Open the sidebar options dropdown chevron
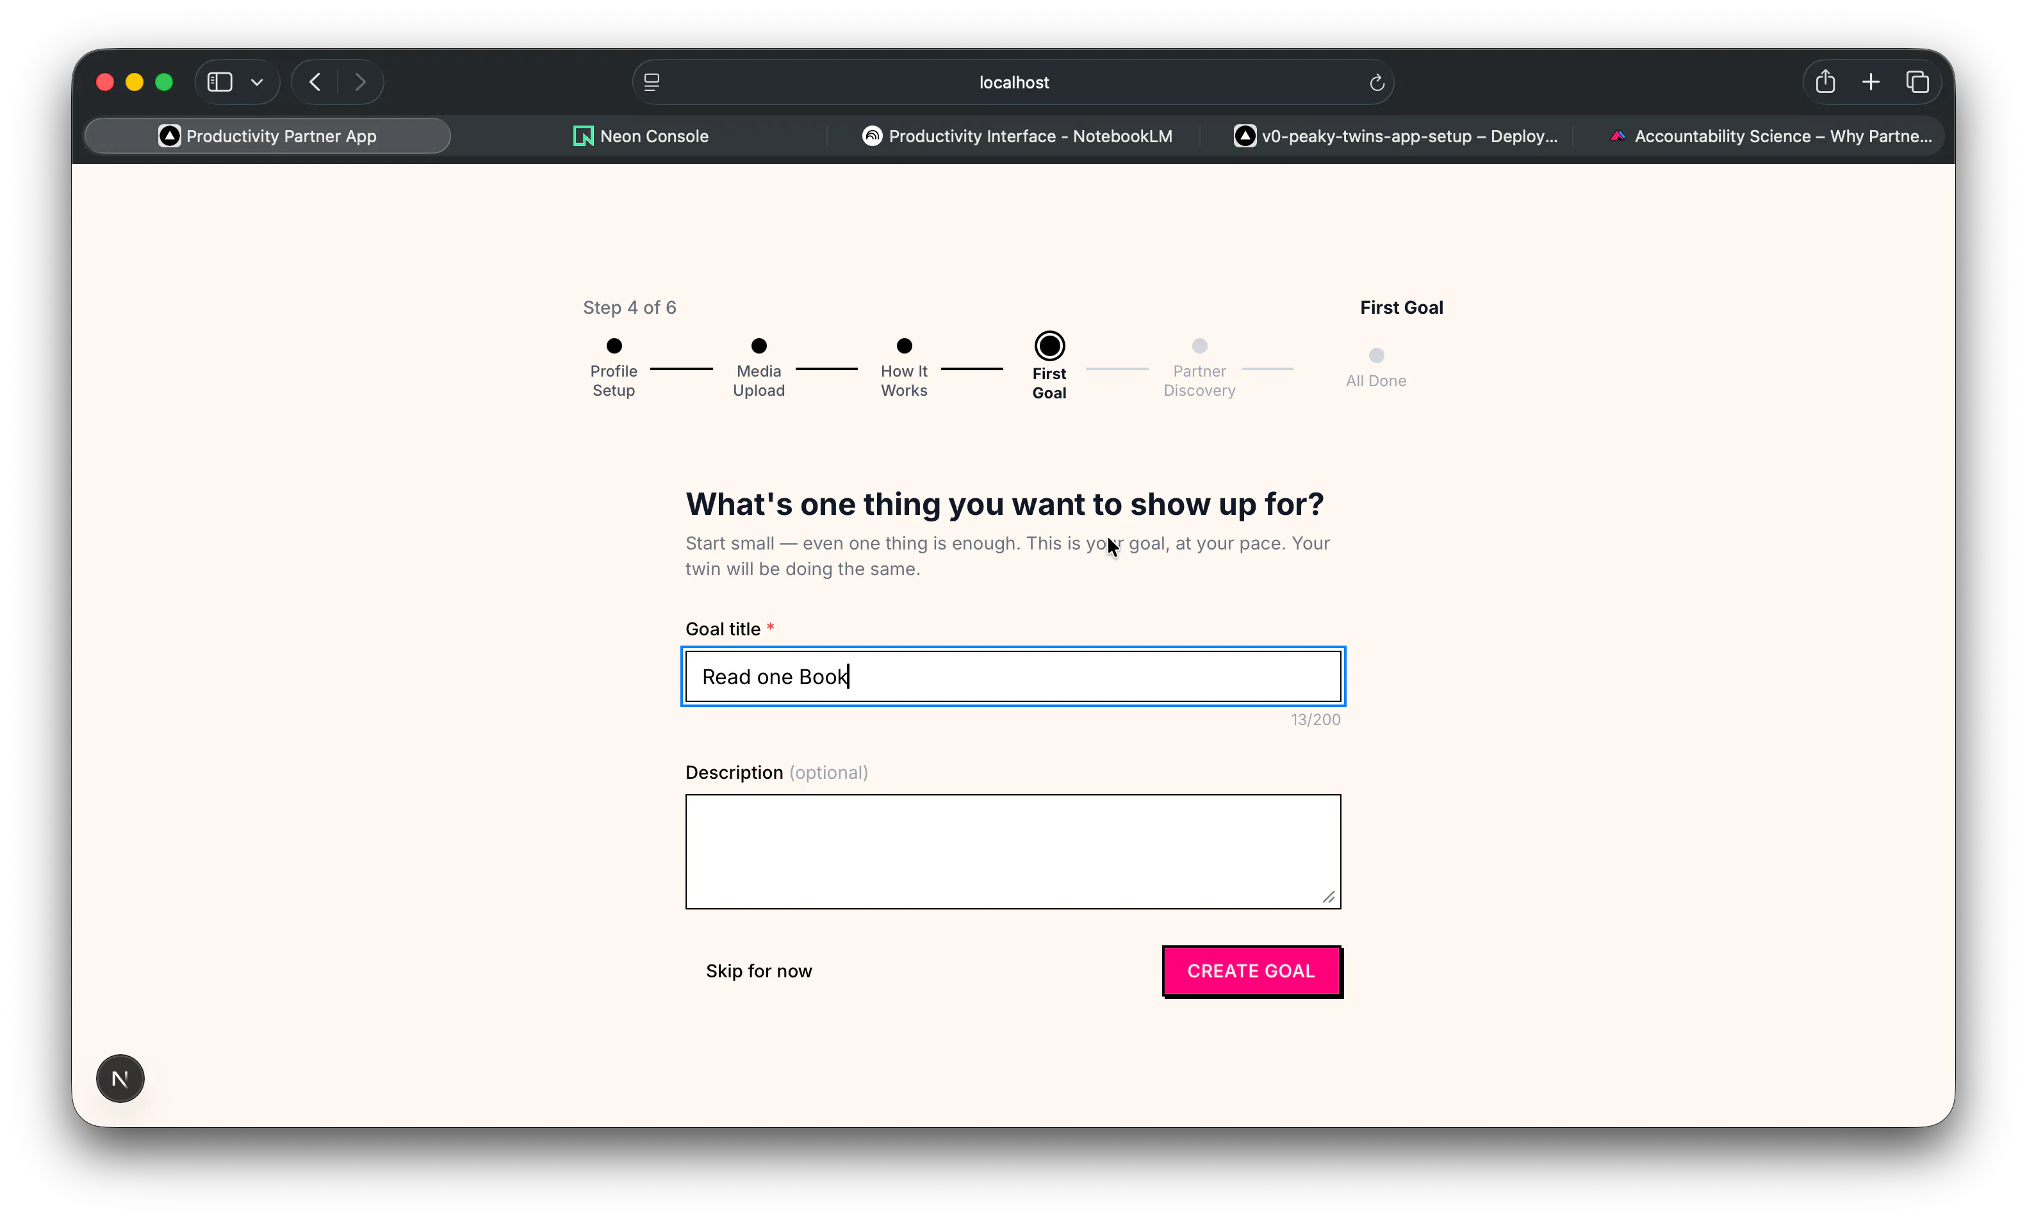Screen dimensions: 2027x1222 point(257,82)
